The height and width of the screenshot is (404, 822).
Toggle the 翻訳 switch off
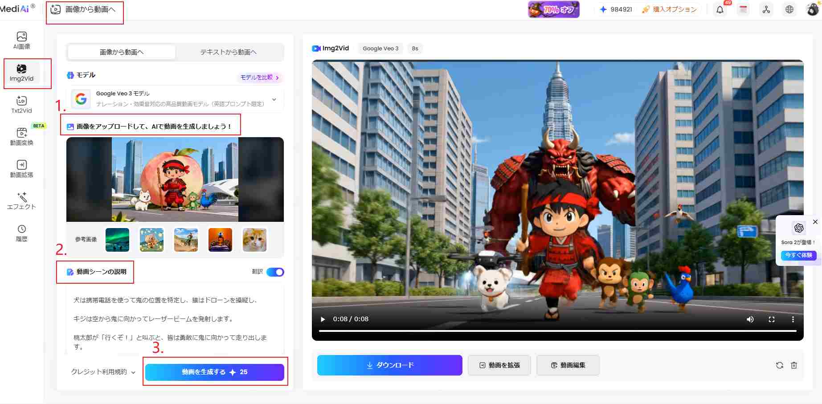(275, 272)
